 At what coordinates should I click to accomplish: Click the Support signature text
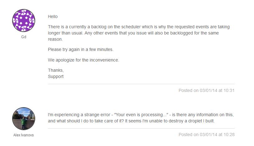(x=56, y=76)
